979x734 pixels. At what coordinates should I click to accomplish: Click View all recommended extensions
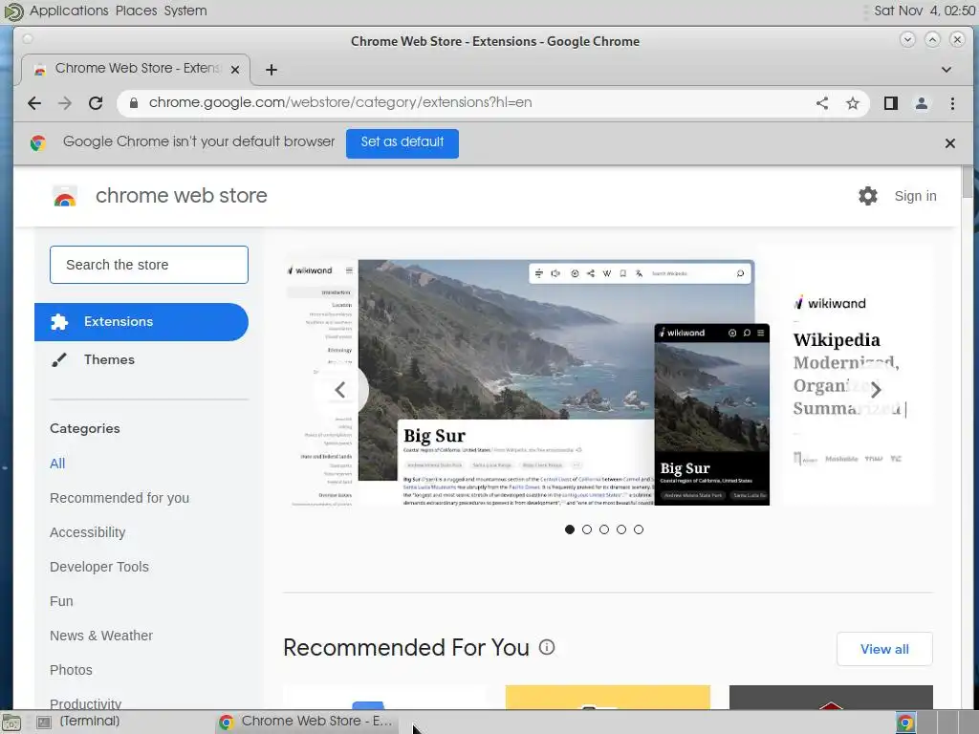(884, 649)
